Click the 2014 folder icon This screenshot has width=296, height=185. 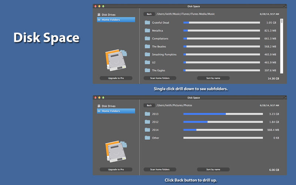click(x=147, y=130)
